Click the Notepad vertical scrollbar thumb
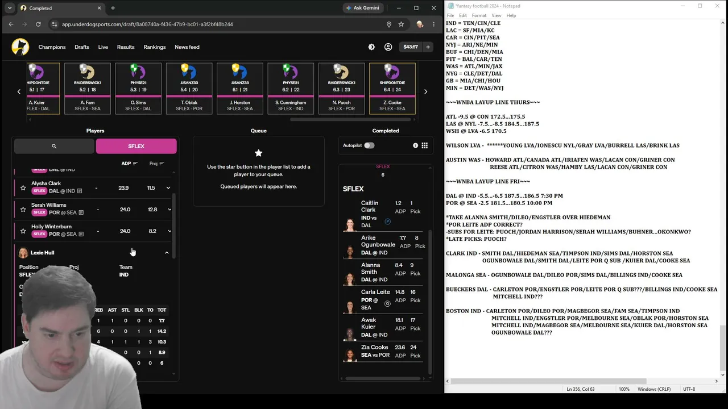 pyautogui.click(x=723, y=348)
